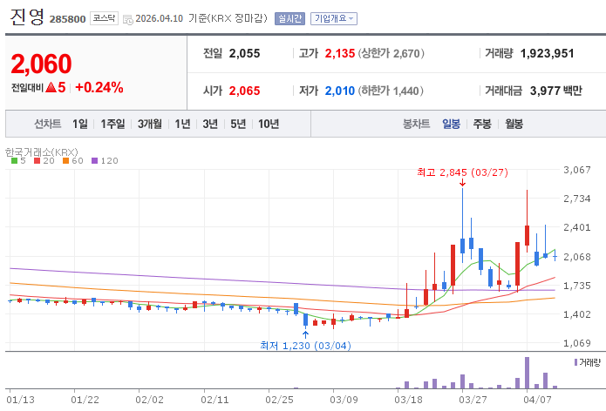
Task: Click the stock name 진영
Action: point(27,17)
